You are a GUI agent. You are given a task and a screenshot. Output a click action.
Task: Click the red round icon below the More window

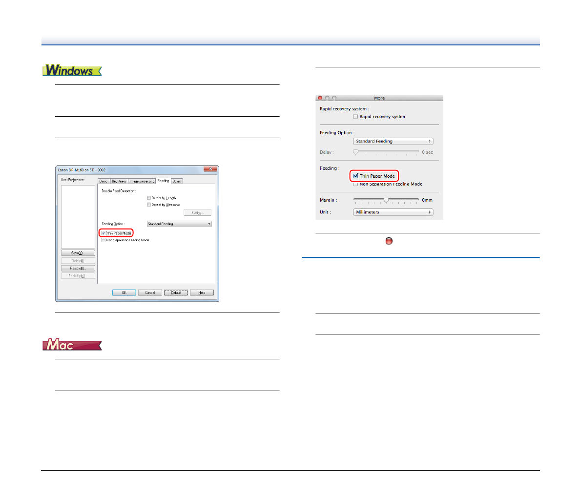coord(389,241)
